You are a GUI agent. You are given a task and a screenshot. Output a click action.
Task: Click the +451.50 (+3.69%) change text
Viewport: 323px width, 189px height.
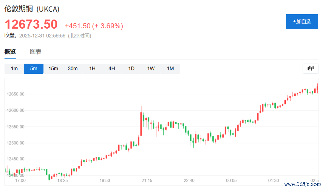click(x=94, y=26)
